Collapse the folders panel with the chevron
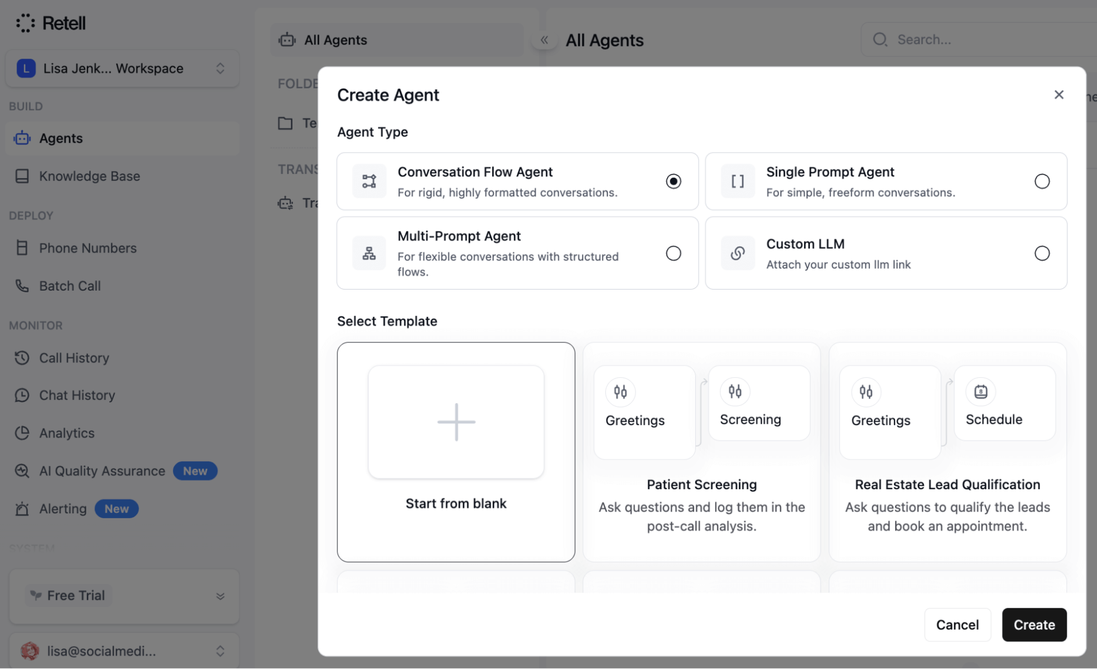The image size is (1097, 669). [544, 39]
